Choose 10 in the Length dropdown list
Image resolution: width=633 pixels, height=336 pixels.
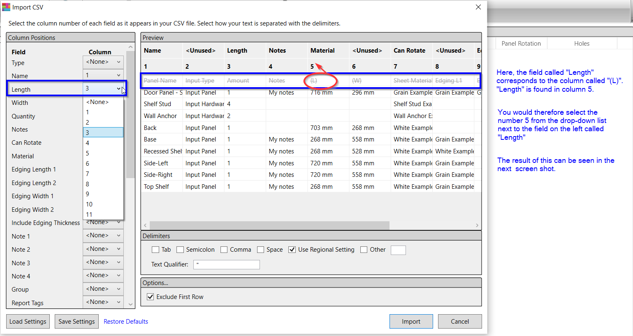pyautogui.click(x=103, y=204)
